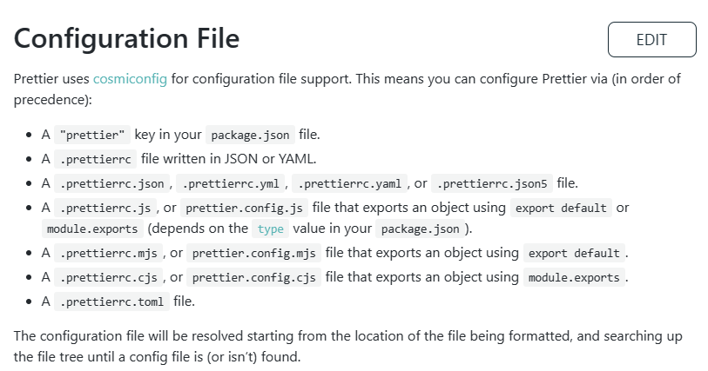Viewport: 708px width, 371px height.
Task: Click module.exports in the fourth bullet
Action: coord(92,229)
